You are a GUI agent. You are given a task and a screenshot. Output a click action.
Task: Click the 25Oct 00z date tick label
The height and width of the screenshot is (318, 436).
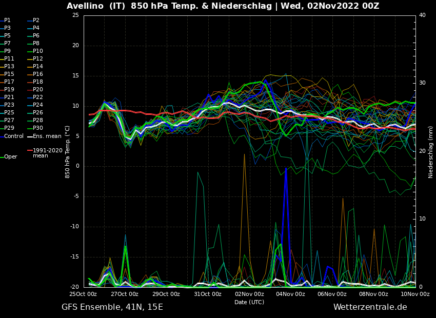tap(83, 294)
